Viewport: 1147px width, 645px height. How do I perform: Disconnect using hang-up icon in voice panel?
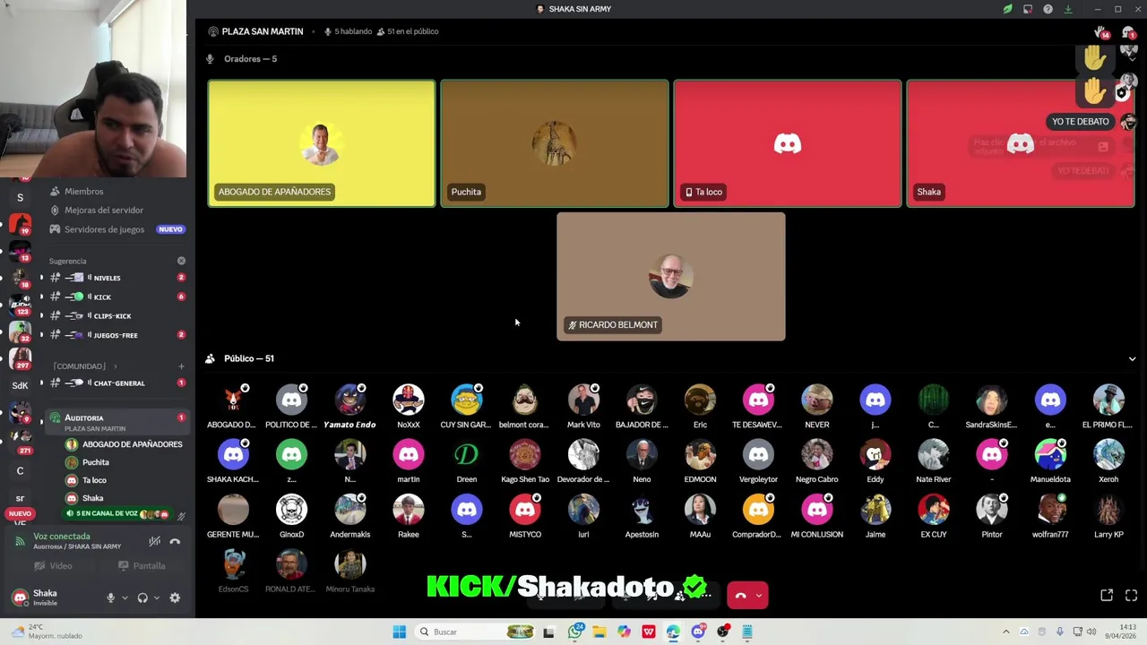click(x=175, y=541)
